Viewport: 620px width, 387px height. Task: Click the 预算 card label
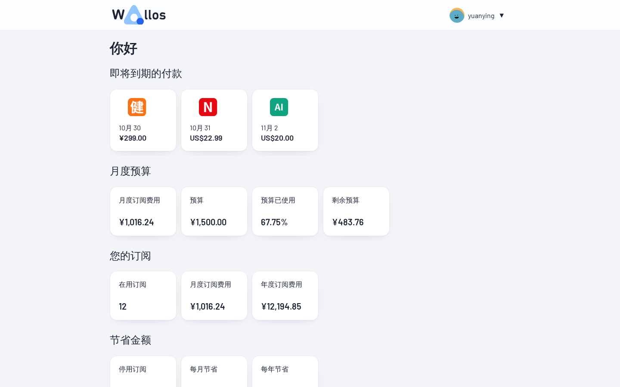coord(197,200)
